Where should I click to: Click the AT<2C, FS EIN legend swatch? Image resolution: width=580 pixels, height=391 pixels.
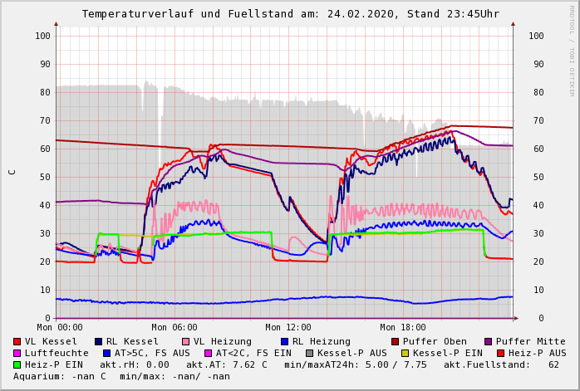click(209, 353)
